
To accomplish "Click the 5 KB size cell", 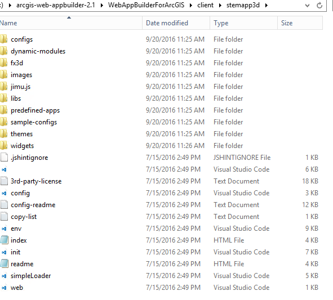I will coord(312,276).
